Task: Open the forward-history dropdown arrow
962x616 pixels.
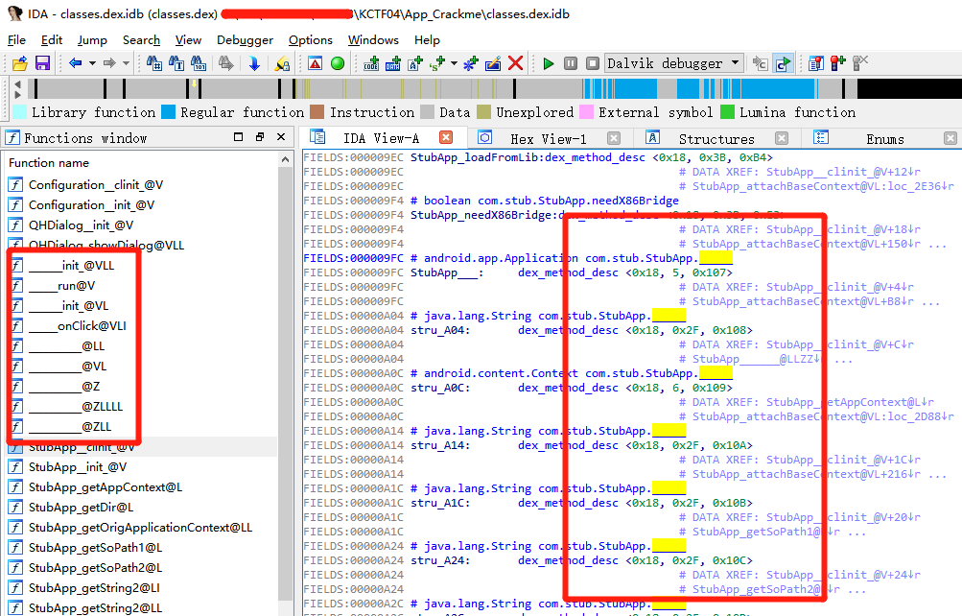Action: pos(126,63)
